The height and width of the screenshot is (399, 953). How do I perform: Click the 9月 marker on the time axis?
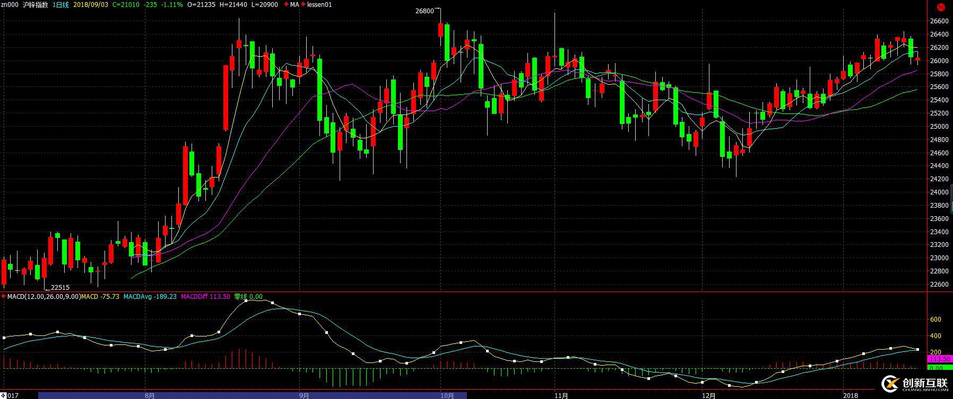pyautogui.click(x=304, y=395)
